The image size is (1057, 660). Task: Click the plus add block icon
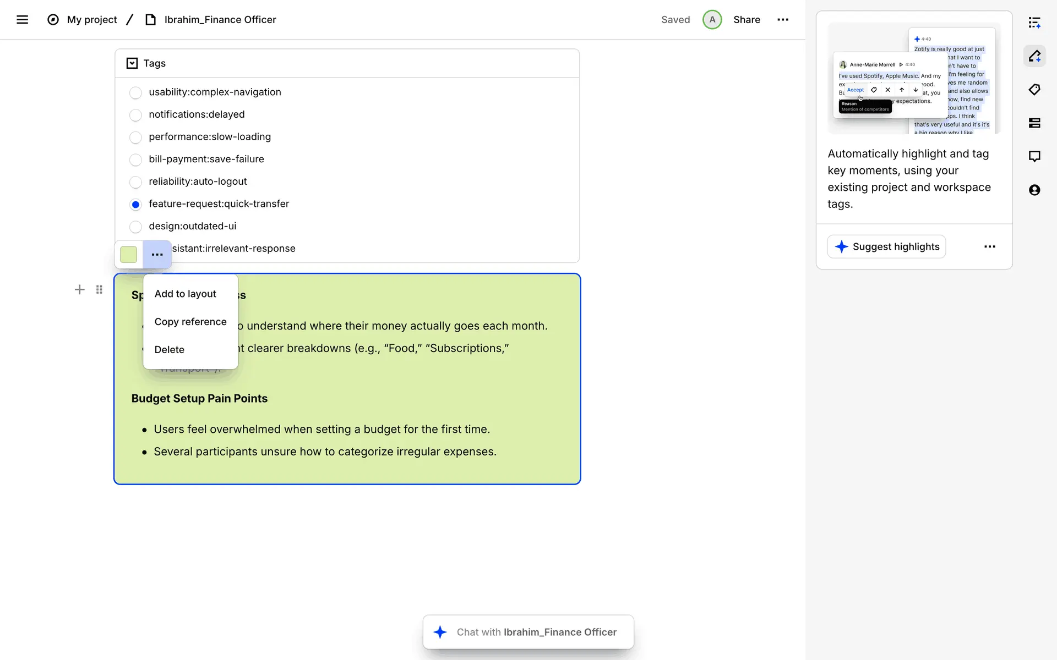pos(79,289)
